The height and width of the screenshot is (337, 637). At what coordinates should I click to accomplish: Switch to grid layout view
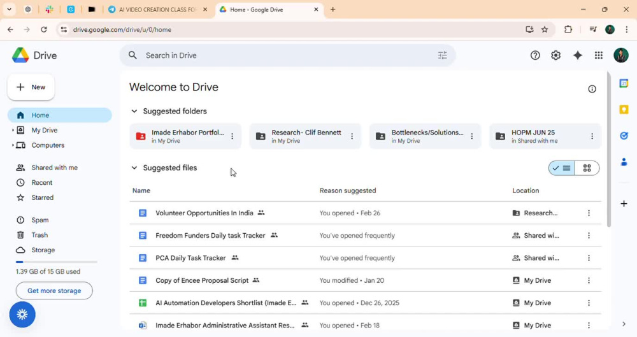pyautogui.click(x=587, y=168)
